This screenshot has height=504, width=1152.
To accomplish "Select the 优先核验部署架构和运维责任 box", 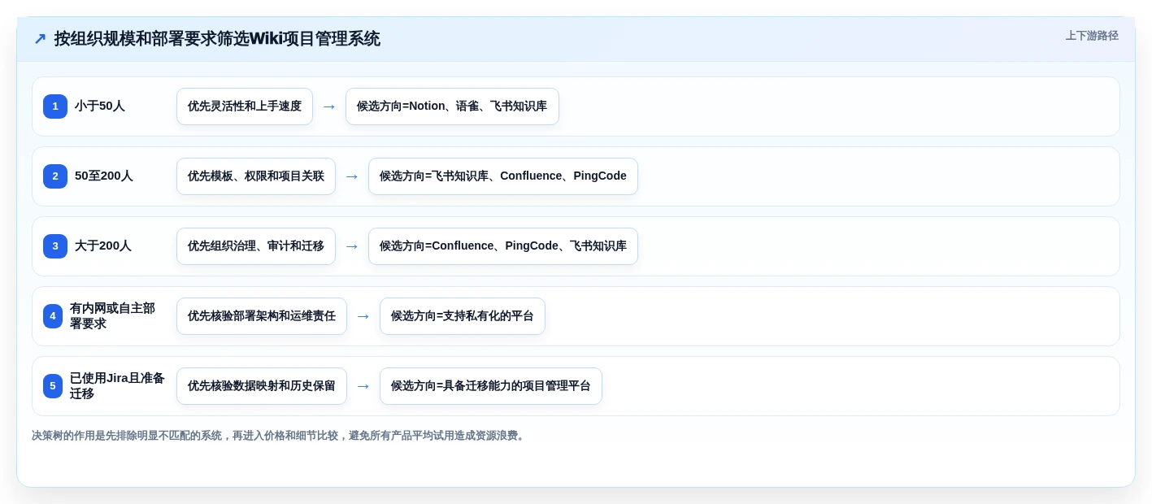I will point(262,316).
